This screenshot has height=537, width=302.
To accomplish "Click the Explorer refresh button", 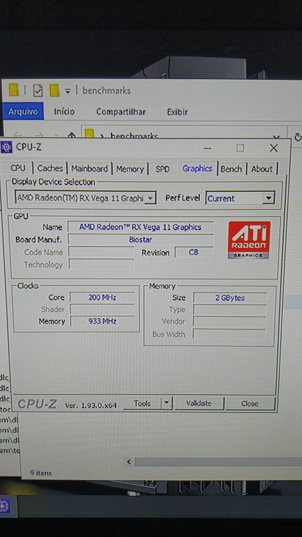I will [x=298, y=137].
